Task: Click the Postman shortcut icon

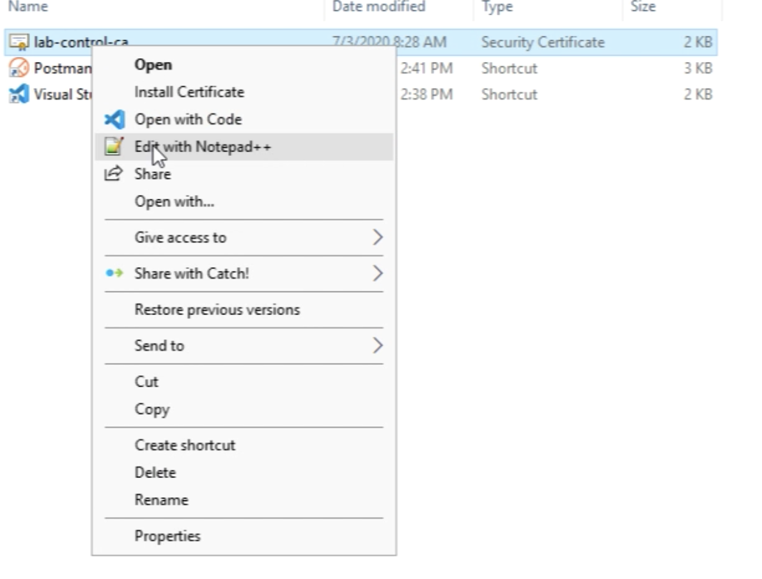Action: tap(19, 68)
